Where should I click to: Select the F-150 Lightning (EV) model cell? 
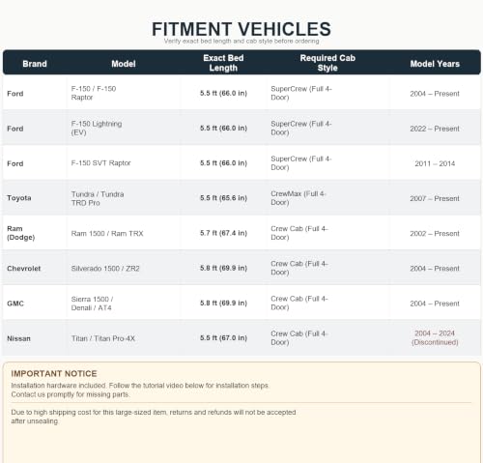[97, 129]
